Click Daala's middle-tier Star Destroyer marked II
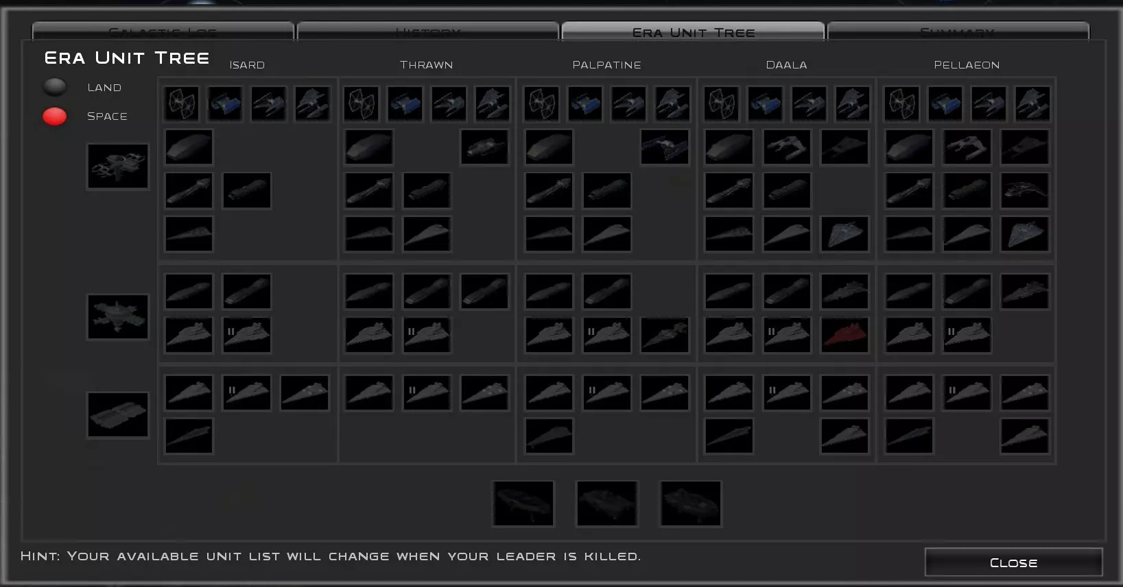Screen dimensions: 1123x587 point(787,335)
